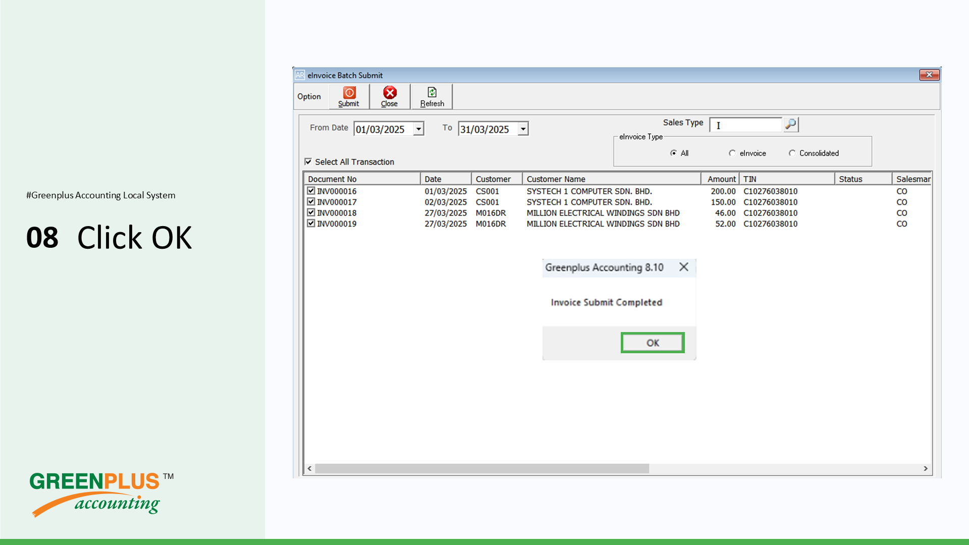969x545 pixels.
Task: Click the amount 200.00
Action: pyautogui.click(x=723, y=191)
